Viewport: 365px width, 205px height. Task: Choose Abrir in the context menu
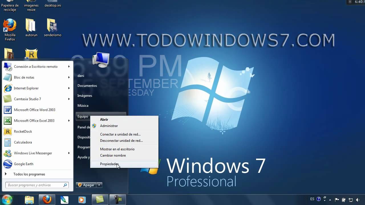pyautogui.click(x=124, y=120)
